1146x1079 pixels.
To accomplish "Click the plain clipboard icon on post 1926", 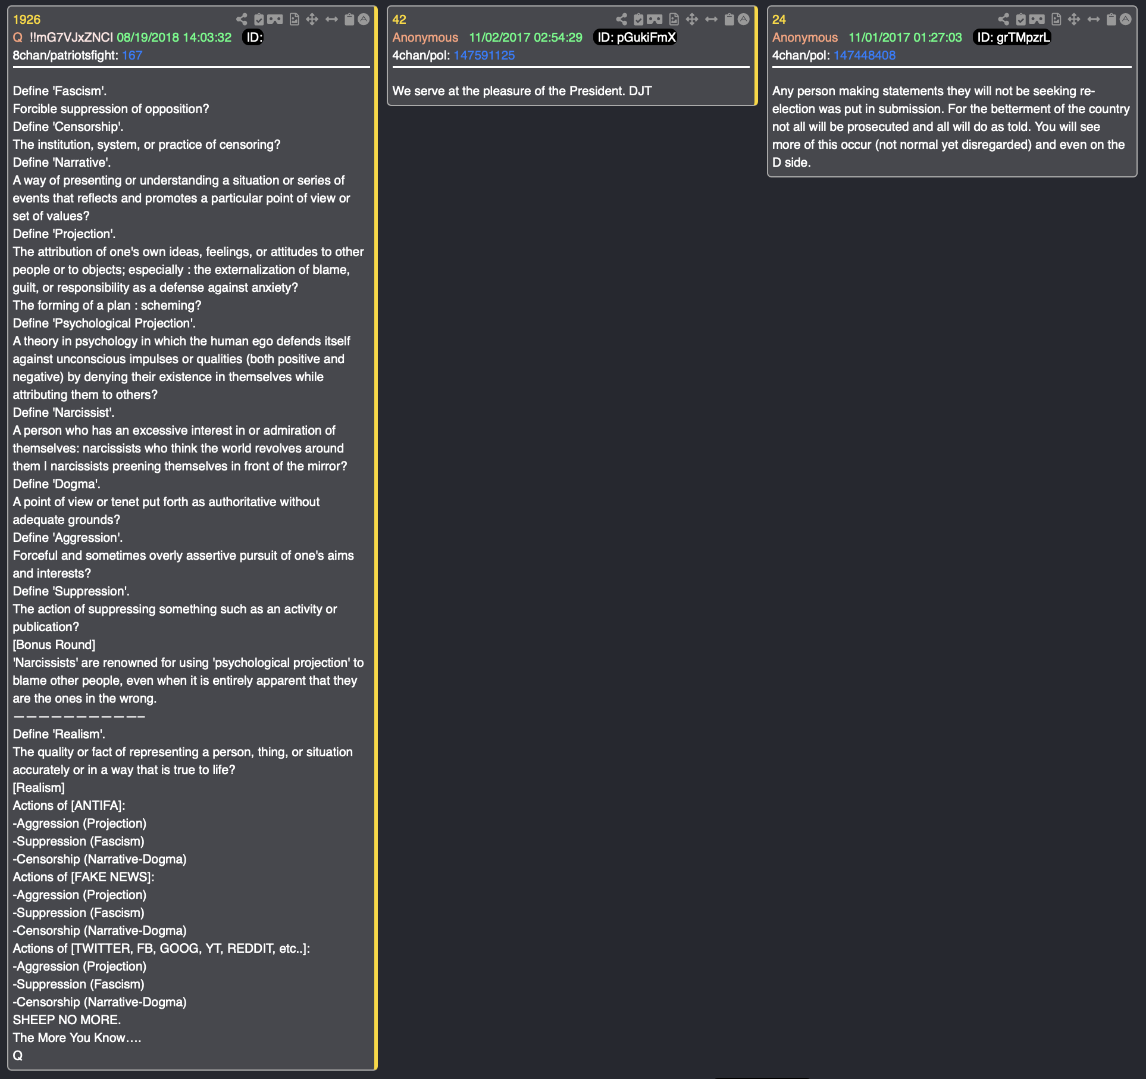I will click(349, 20).
